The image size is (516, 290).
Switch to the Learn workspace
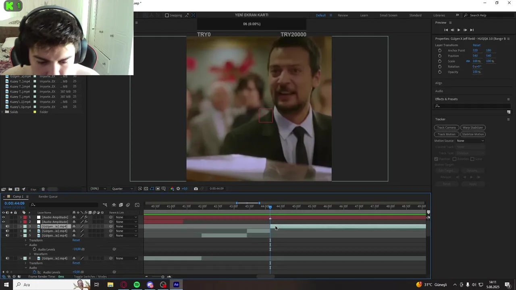point(364,15)
